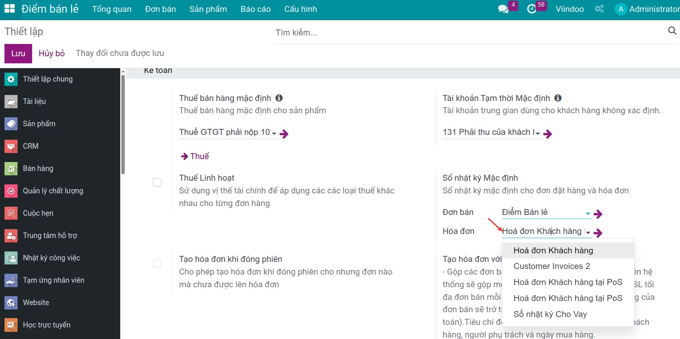Open external link arrow for default sales tax

coord(284,134)
